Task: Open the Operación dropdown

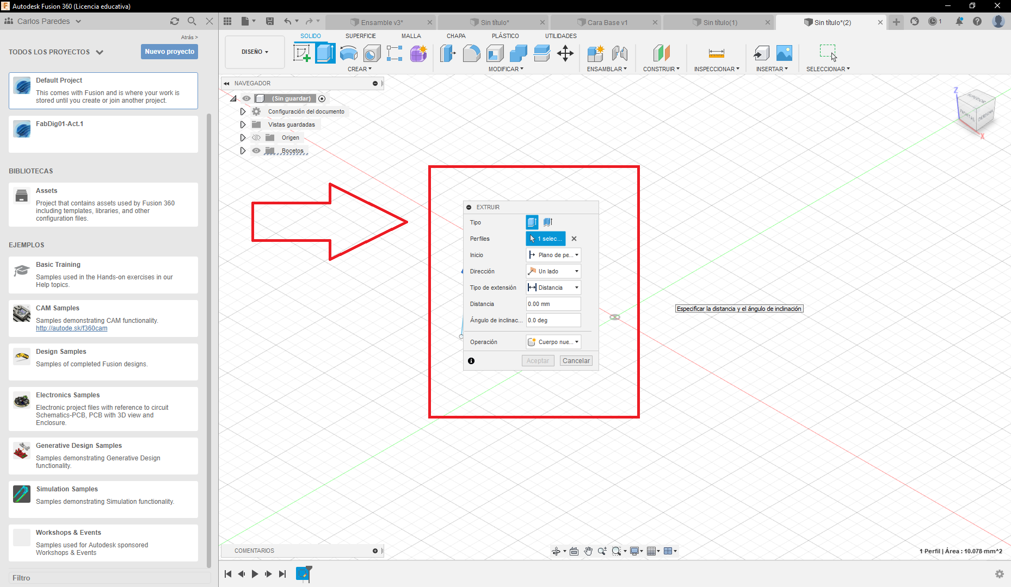Action: (553, 342)
